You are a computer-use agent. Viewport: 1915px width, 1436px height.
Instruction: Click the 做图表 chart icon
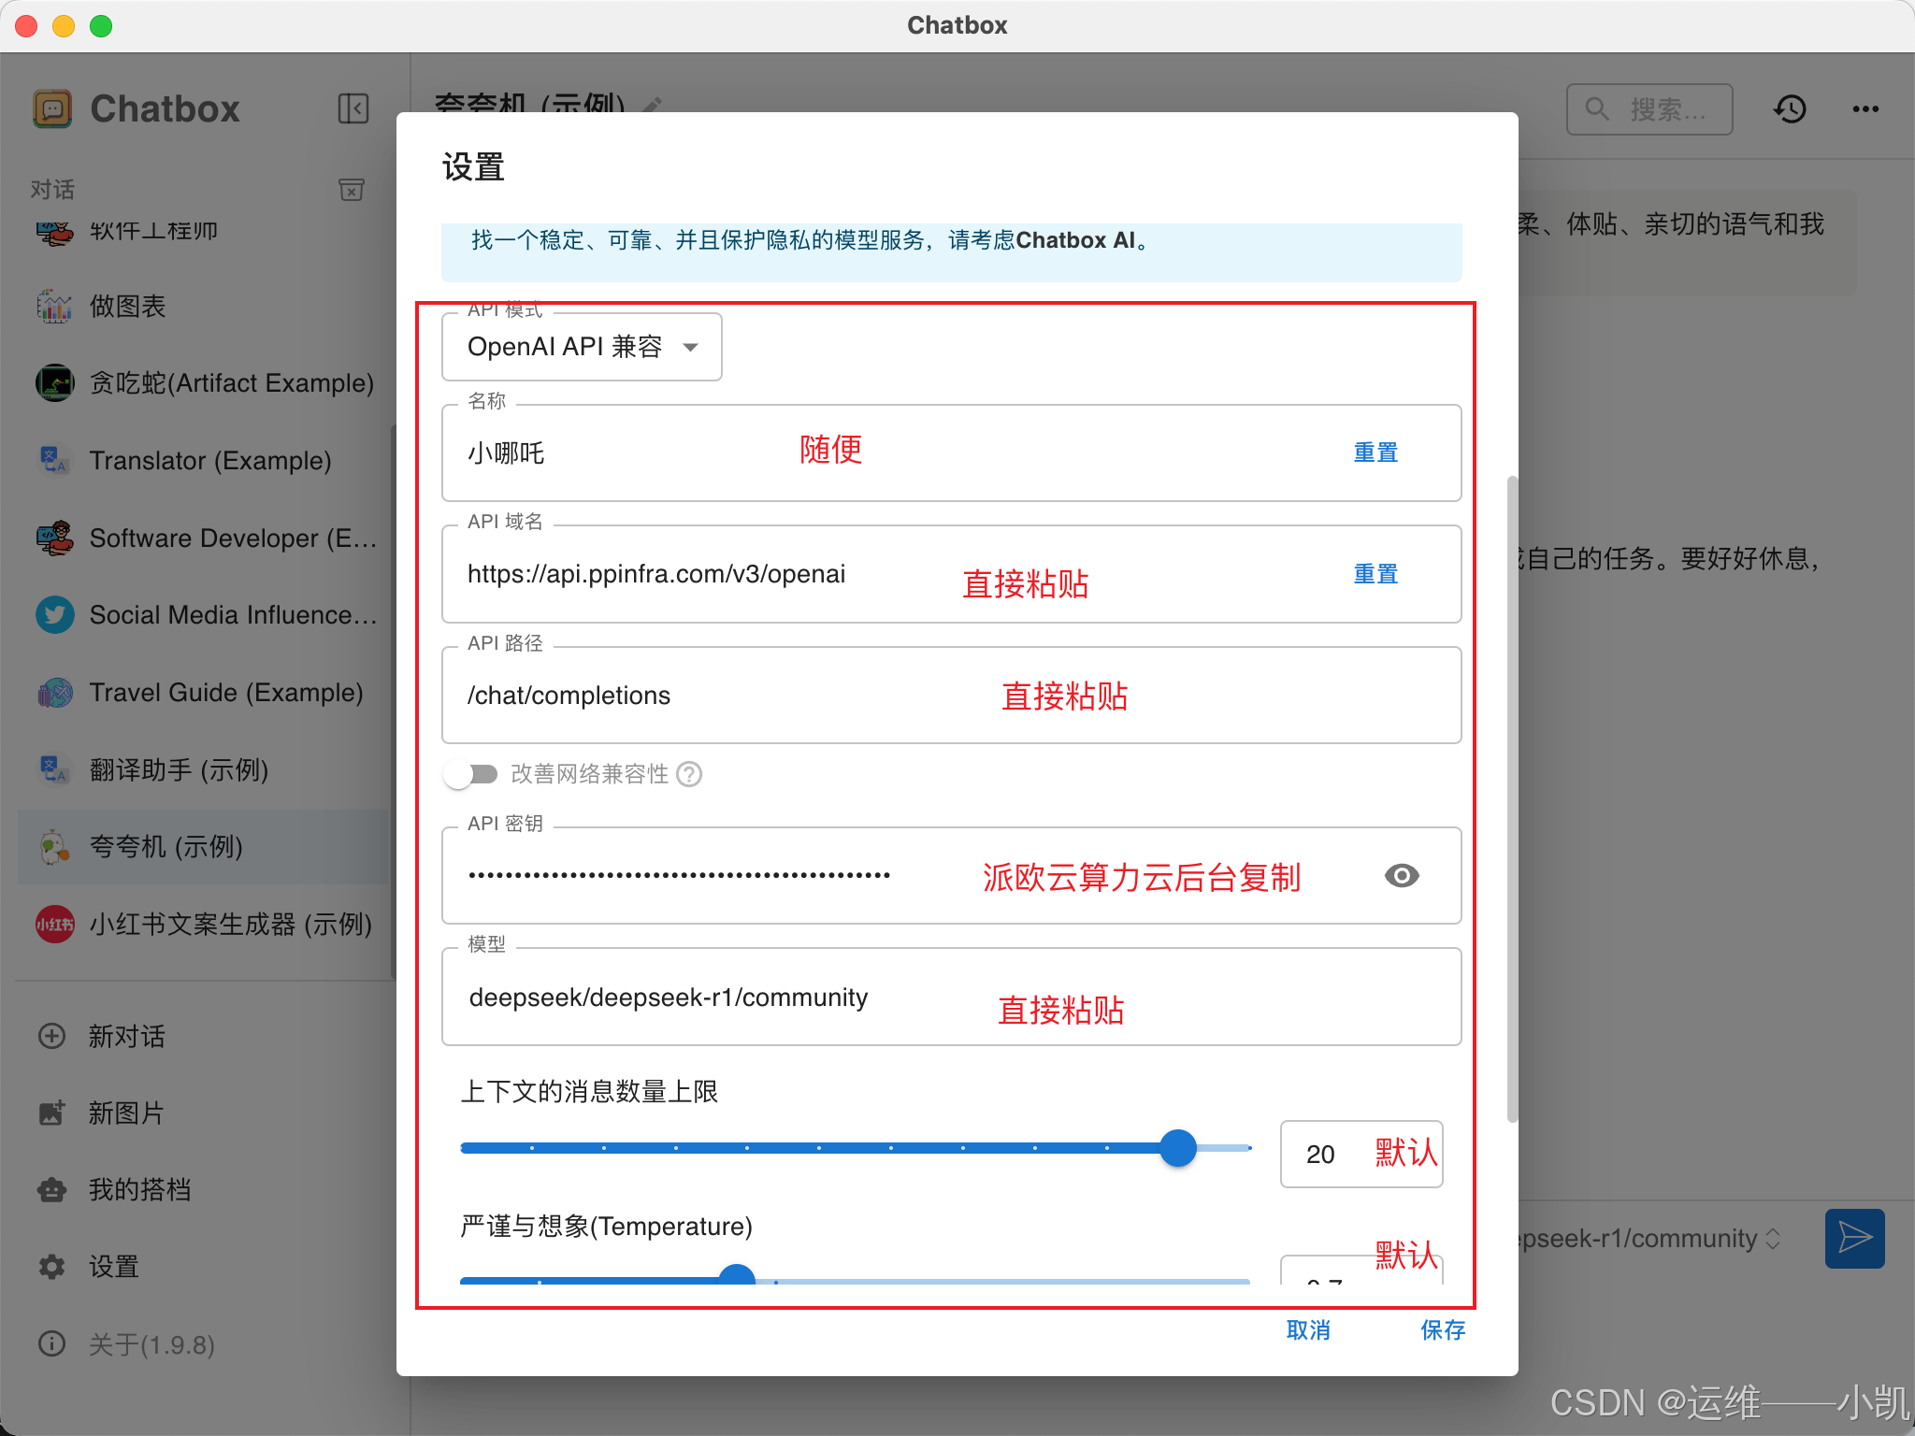click(54, 306)
